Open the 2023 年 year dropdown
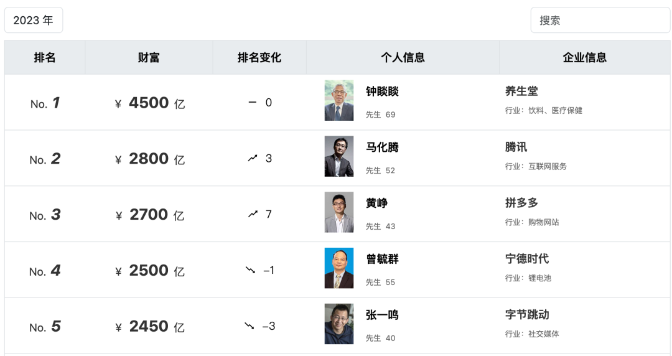Viewport: 672px width, 356px height. coord(34,21)
